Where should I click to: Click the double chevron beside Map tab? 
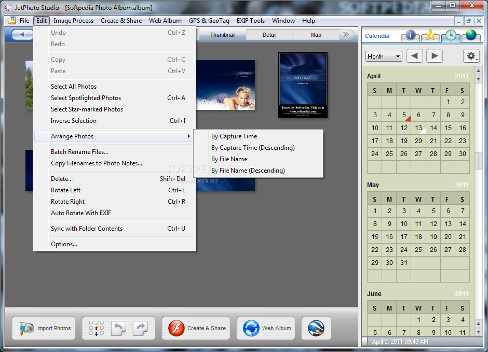346,35
